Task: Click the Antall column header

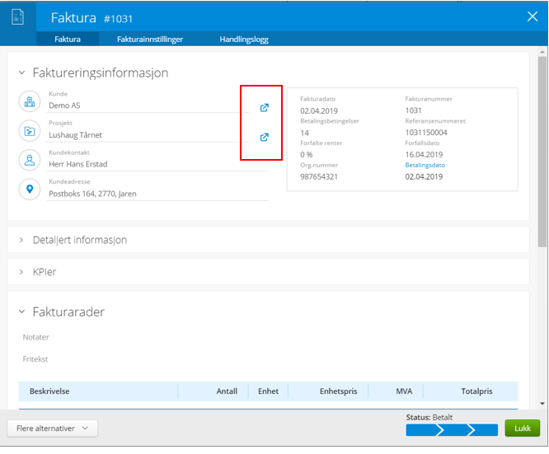Action: pyautogui.click(x=227, y=391)
